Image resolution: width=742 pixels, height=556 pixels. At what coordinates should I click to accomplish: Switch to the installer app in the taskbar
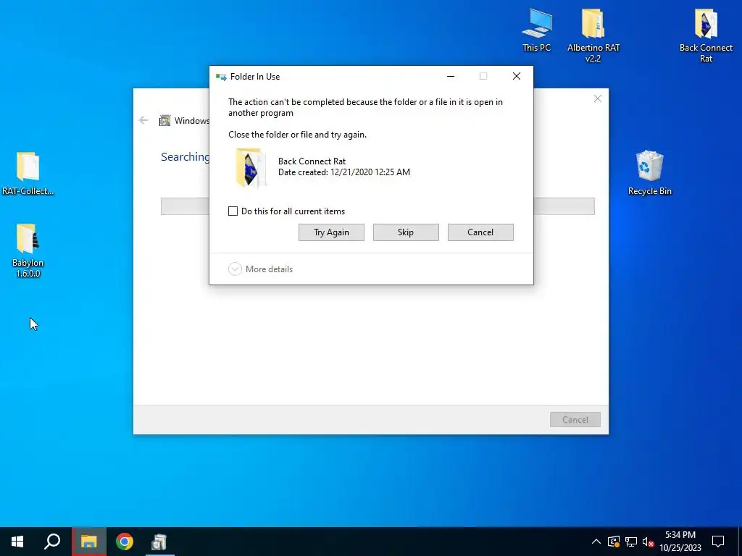(x=159, y=542)
